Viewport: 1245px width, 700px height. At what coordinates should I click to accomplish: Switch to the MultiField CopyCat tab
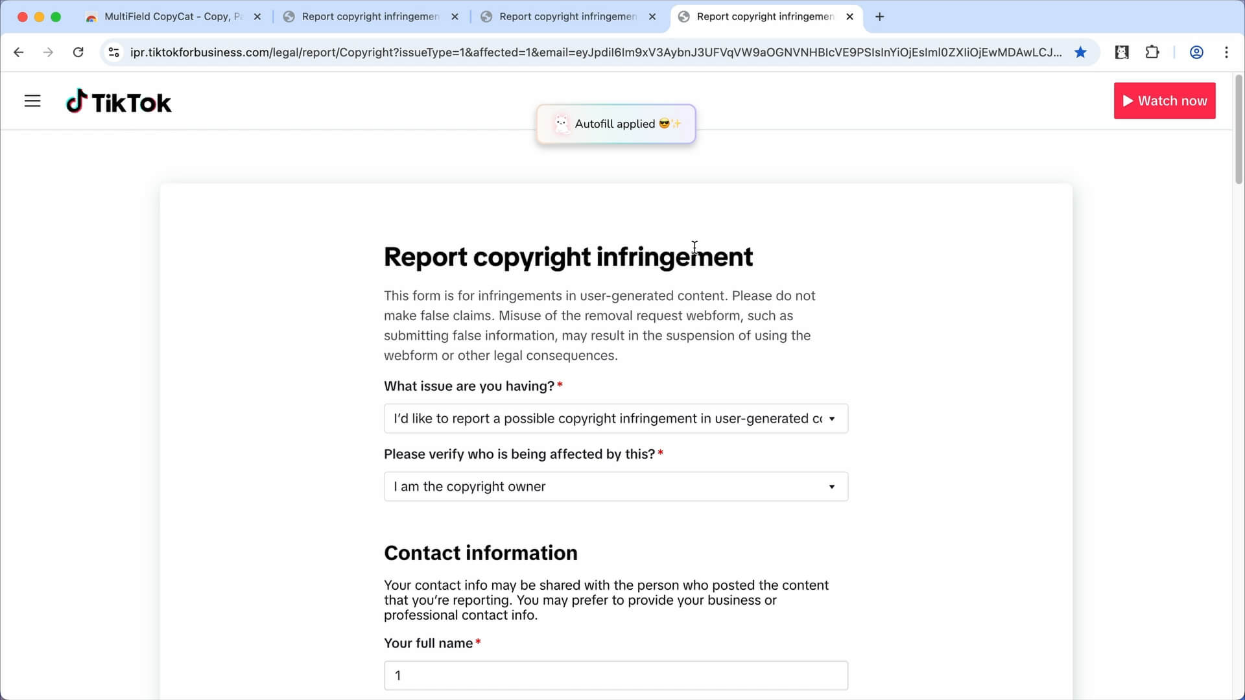[x=165, y=16]
